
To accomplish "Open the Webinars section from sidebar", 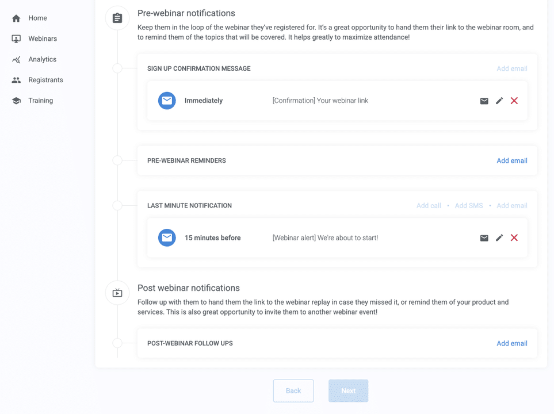I will pyautogui.click(x=17, y=39).
